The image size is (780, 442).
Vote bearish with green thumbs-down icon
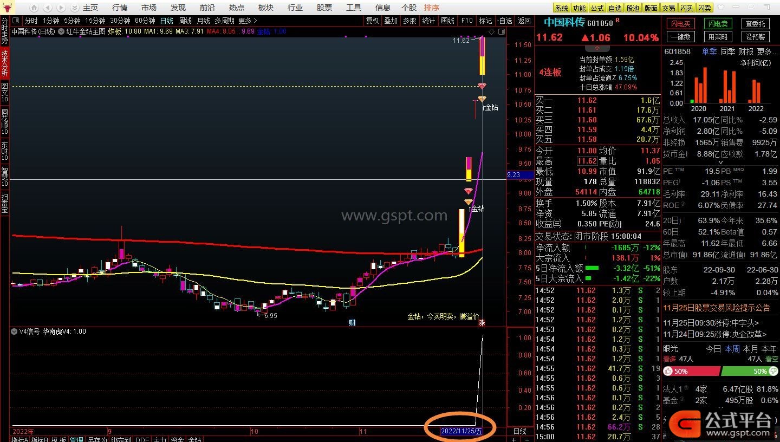pyautogui.click(x=773, y=371)
